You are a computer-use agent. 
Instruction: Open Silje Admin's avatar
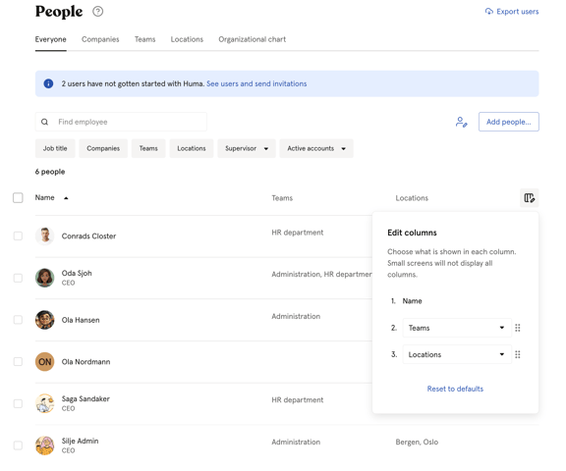coord(45,445)
